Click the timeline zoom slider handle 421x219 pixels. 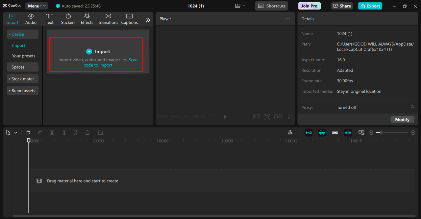(381, 133)
